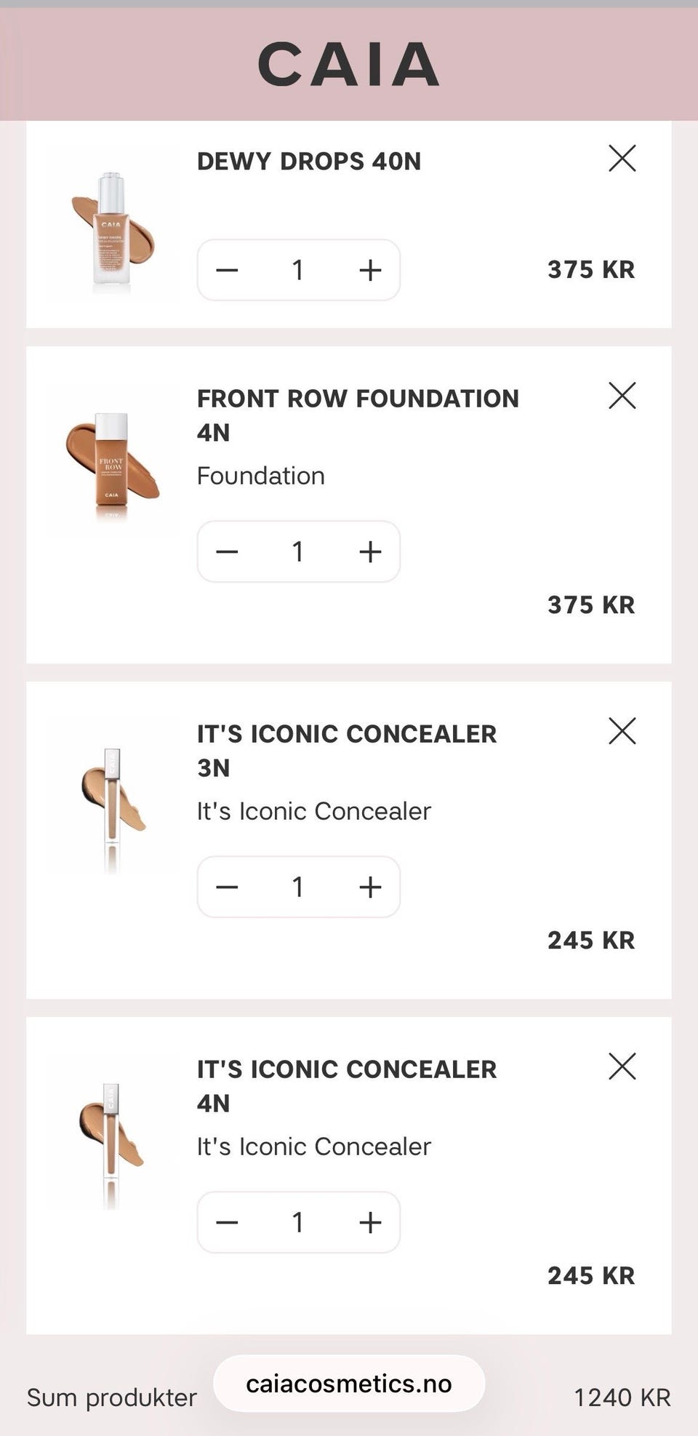Delete It's Iconic Concealer 3N from cart
The height and width of the screenshot is (1436, 698).
pyautogui.click(x=622, y=731)
